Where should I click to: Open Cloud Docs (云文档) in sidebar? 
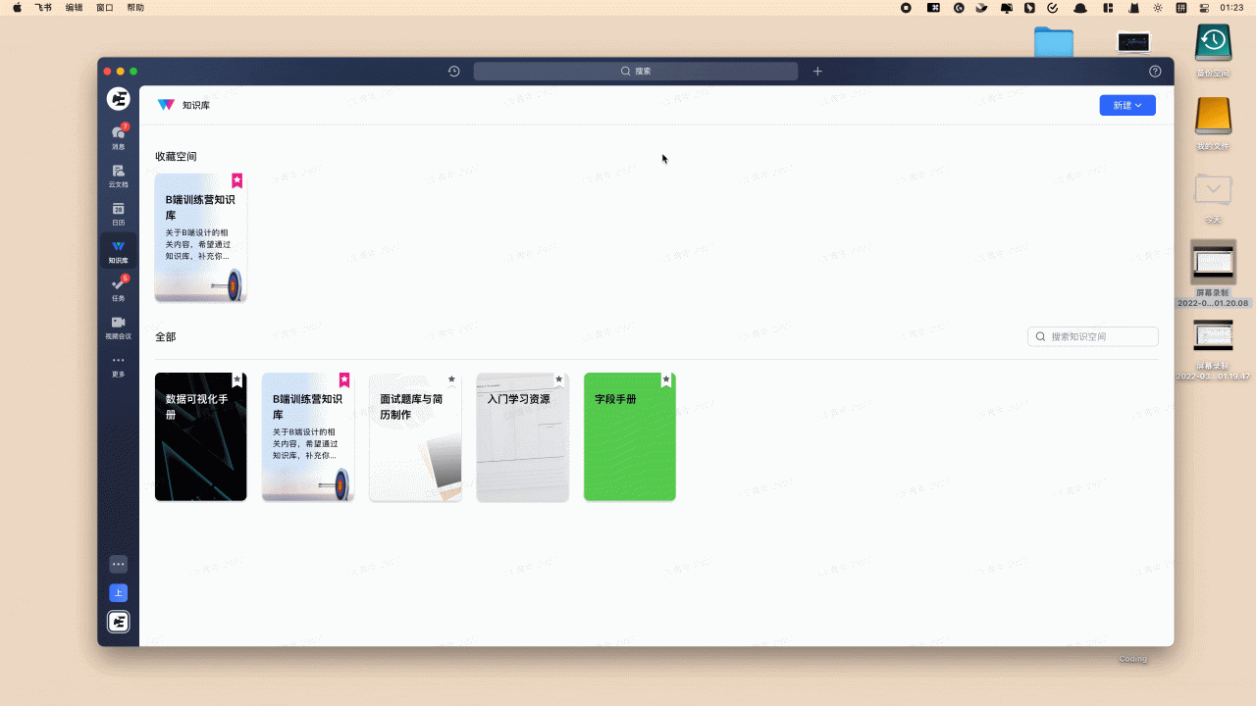[x=118, y=175]
